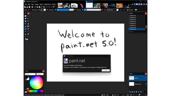Image resolution: width=171 pixels, height=96 pixels.
Task: Click the Redo arrow in the toolbar
Action: point(49,7)
